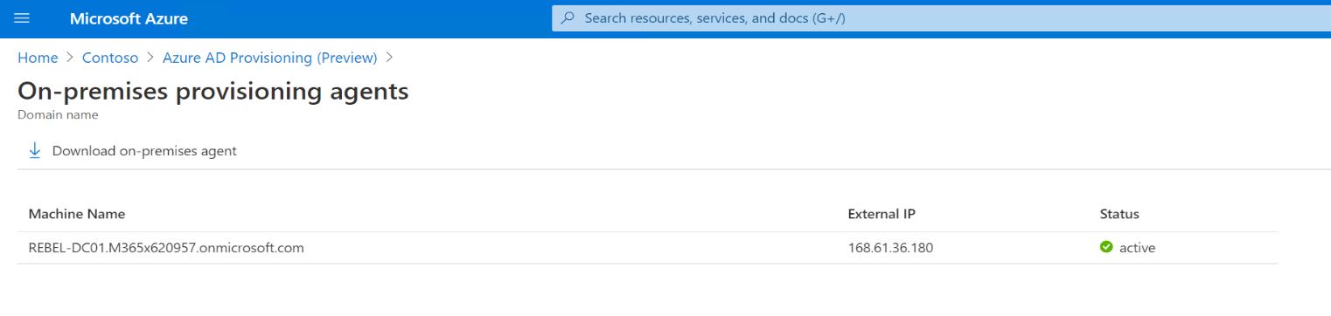Click the download arrow icon
The width and height of the screenshot is (1331, 316).
tap(35, 150)
